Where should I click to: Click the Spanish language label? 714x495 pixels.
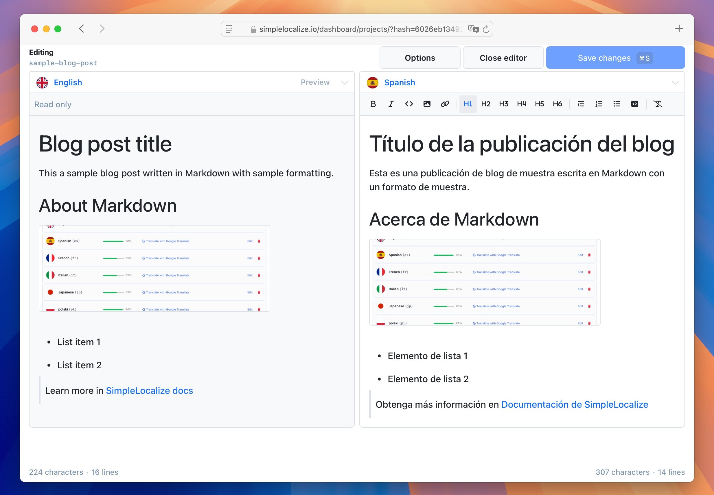400,82
